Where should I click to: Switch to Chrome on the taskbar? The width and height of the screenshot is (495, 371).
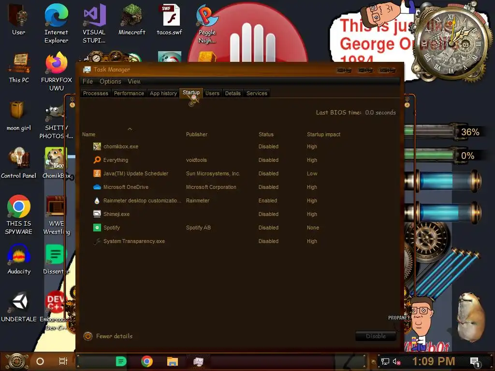pyautogui.click(x=147, y=361)
